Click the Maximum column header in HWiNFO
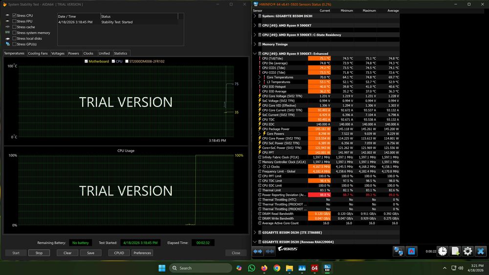Screen dimensions: 489x275 (x=369, y=11)
